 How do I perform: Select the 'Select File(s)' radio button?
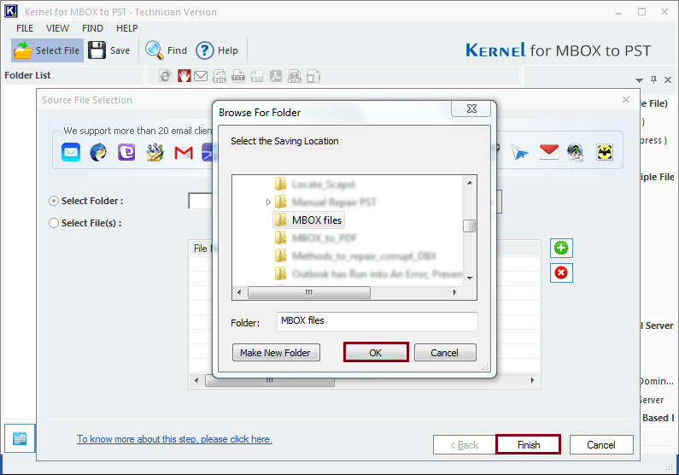pyautogui.click(x=54, y=223)
